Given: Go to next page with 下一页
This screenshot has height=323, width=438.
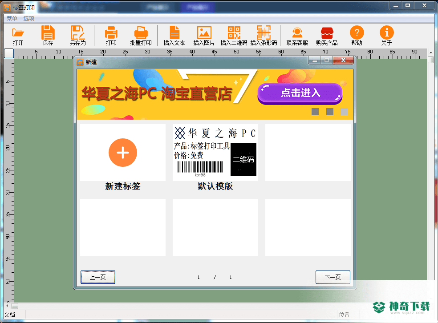Looking at the screenshot, I should (x=333, y=277).
